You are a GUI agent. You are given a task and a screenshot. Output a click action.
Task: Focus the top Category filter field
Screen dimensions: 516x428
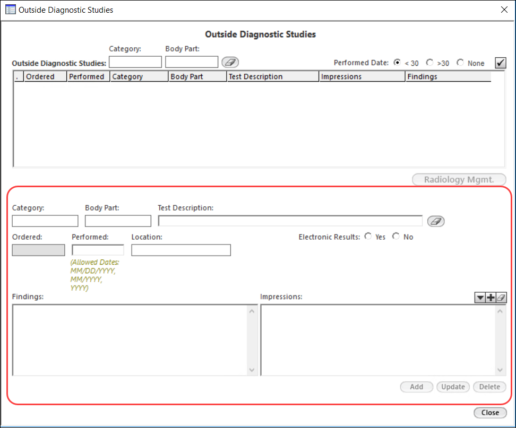click(x=135, y=62)
